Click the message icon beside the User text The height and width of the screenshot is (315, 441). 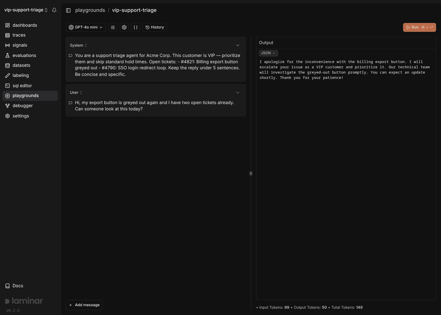click(x=71, y=103)
